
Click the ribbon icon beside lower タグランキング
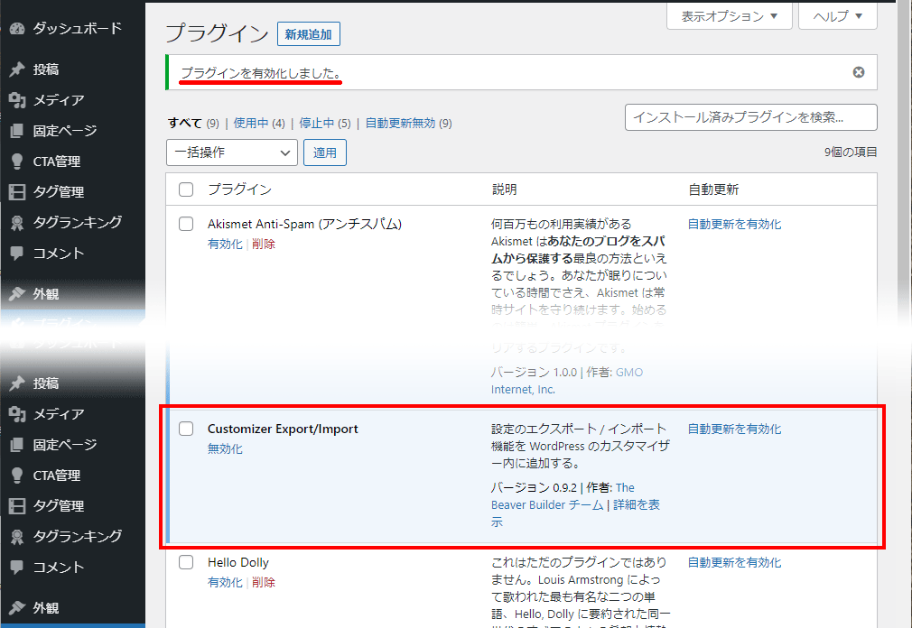(x=16, y=537)
